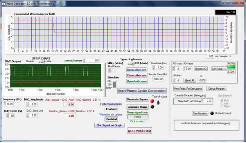The width and height of the screenshot is (246, 143).
Task: Toggle the Potentiometers Enabled button
Action: pyautogui.click(x=111, y=109)
